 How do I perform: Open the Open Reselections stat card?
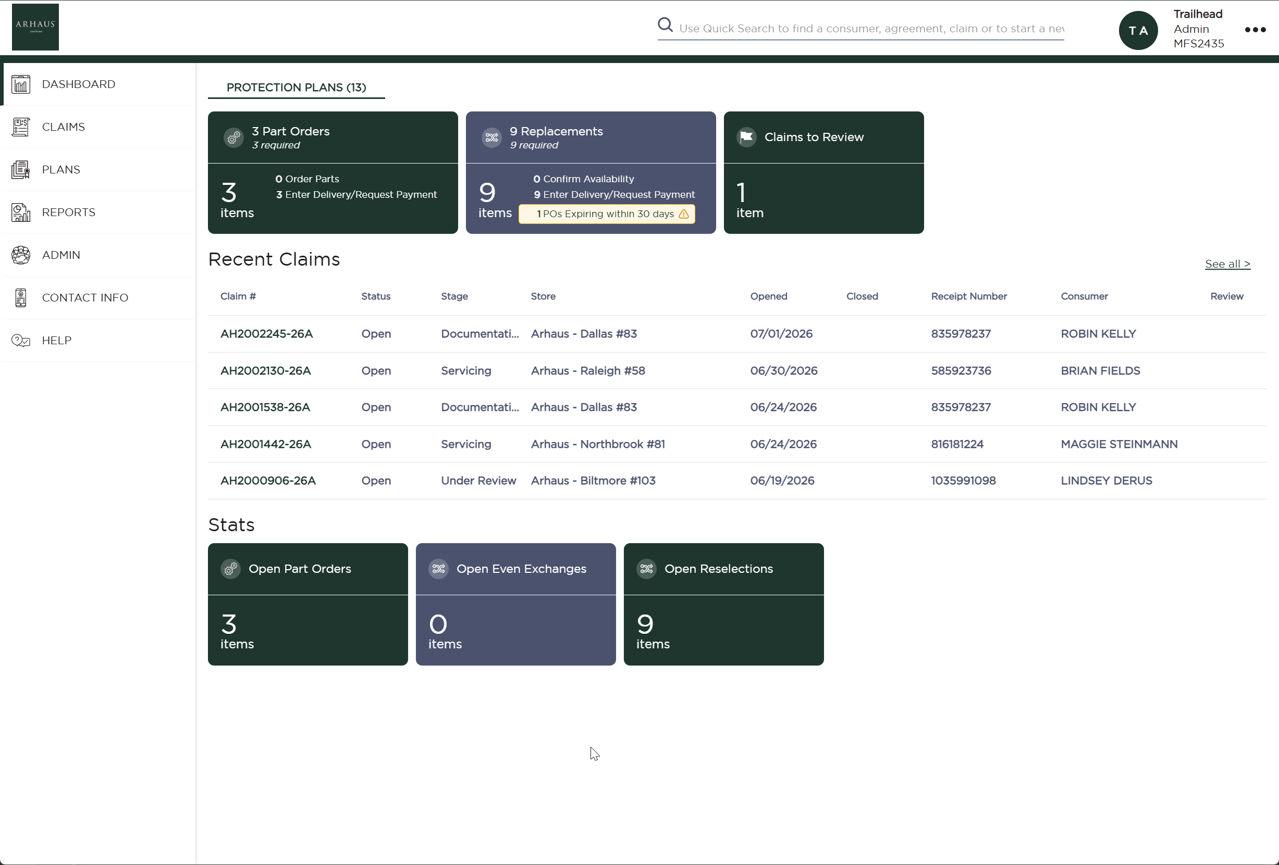(x=724, y=605)
